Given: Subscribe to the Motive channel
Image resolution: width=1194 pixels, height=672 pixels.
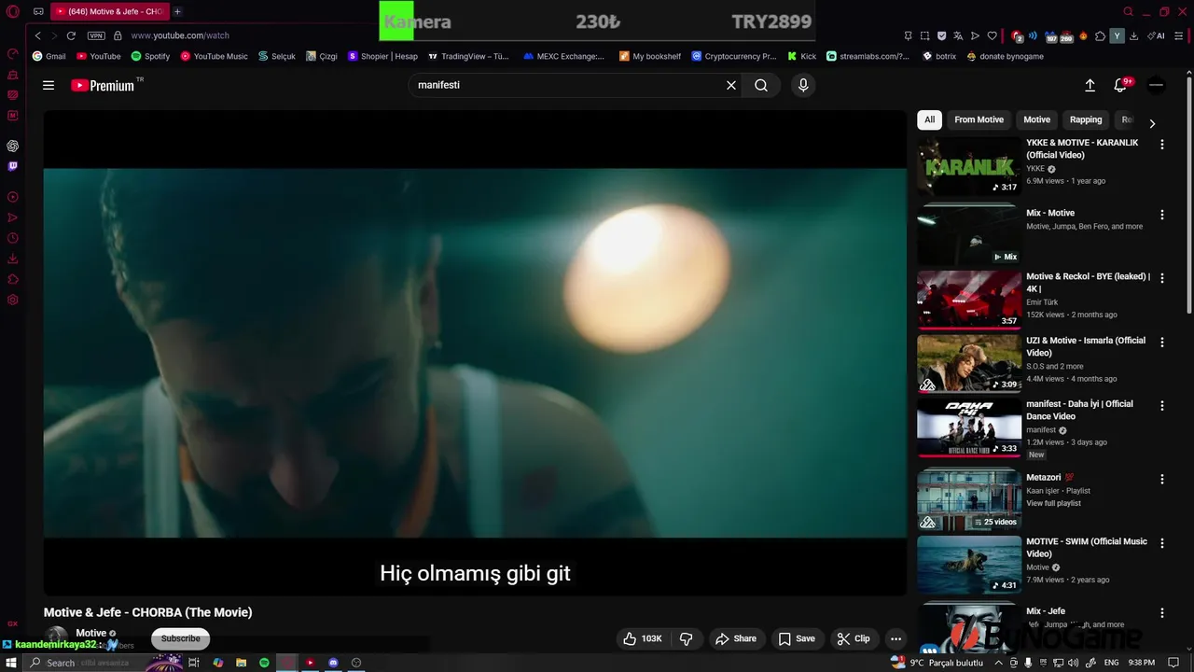Looking at the screenshot, I should tap(180, 638).
